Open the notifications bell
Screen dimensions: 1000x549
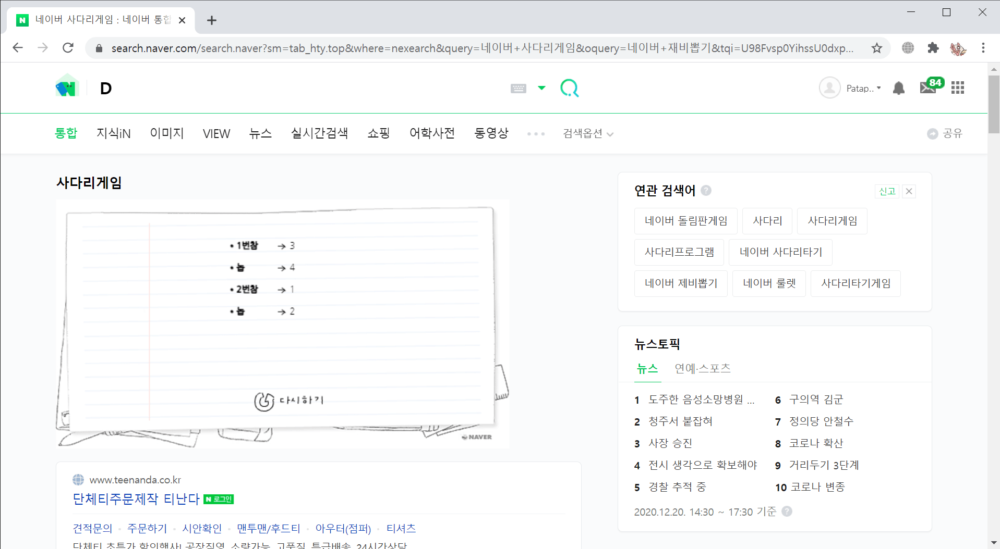(899, 88)
